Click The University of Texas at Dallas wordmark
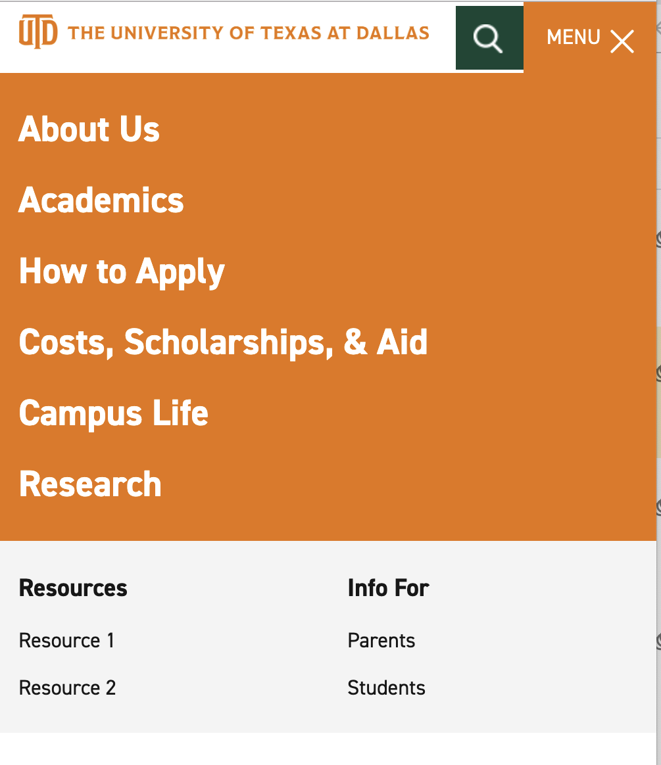The width and height of the screenshot is (661, 765). (x=249, y=33)
